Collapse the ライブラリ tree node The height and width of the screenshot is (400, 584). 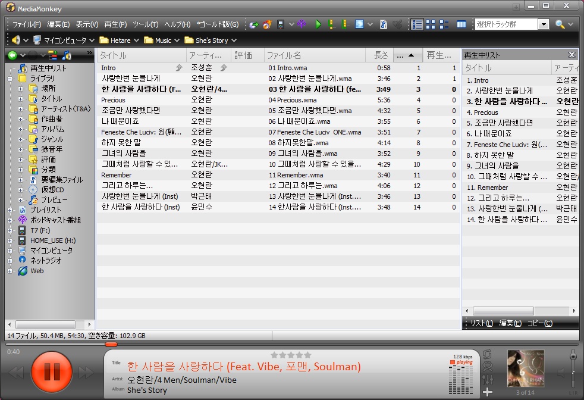pos(10,79)
